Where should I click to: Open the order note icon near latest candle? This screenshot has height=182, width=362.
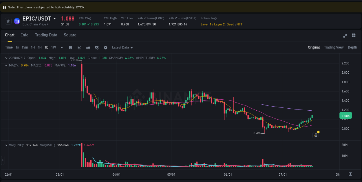tap(315, 135)
